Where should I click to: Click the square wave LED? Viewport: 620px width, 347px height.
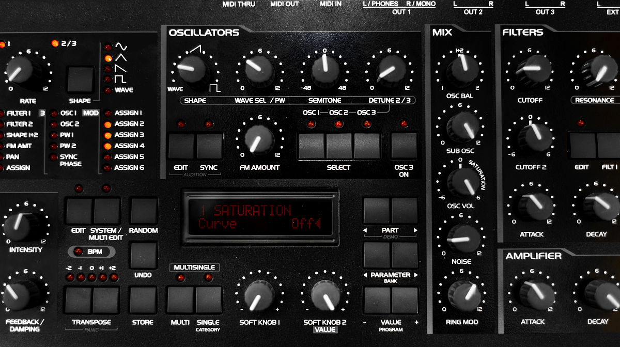click(108, 80)
